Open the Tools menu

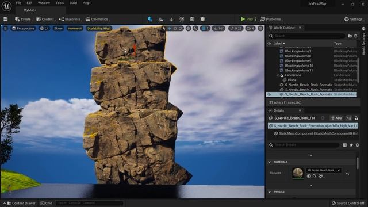point(60,3)
